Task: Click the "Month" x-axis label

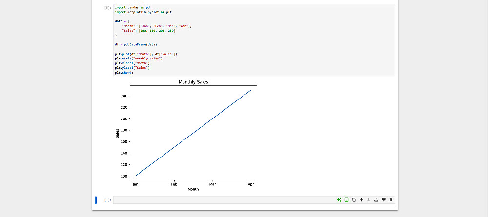Action: 193,189
